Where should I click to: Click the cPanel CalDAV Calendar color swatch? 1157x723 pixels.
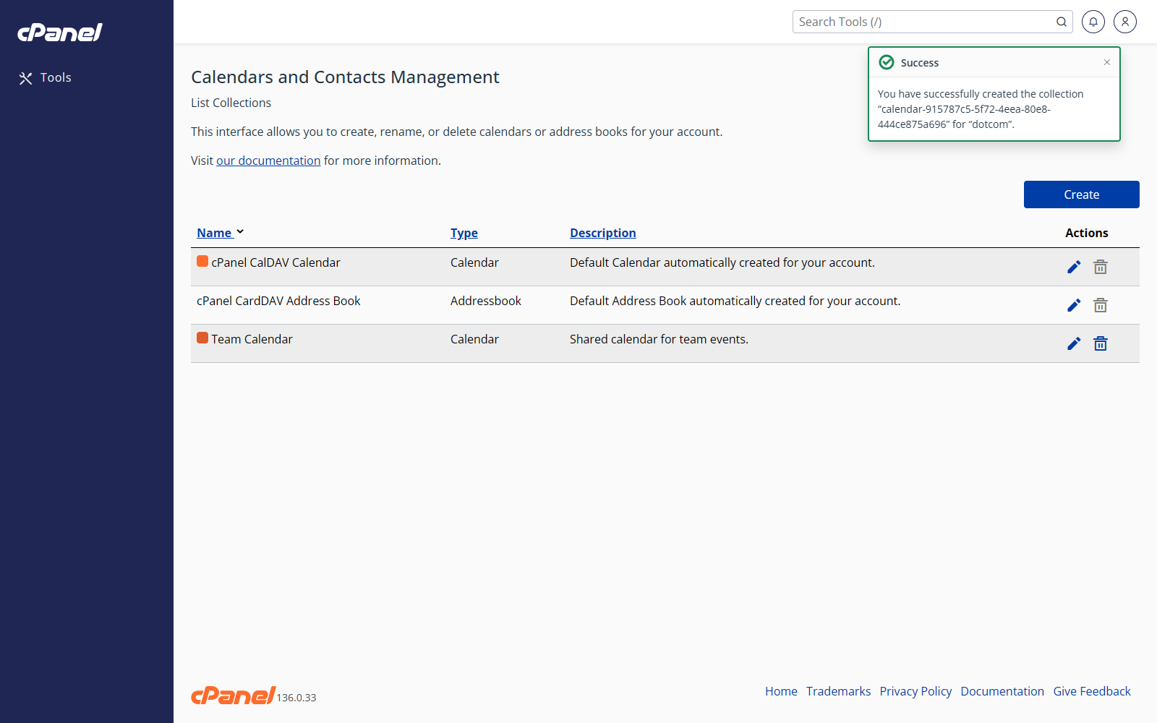tap(202, 261)
